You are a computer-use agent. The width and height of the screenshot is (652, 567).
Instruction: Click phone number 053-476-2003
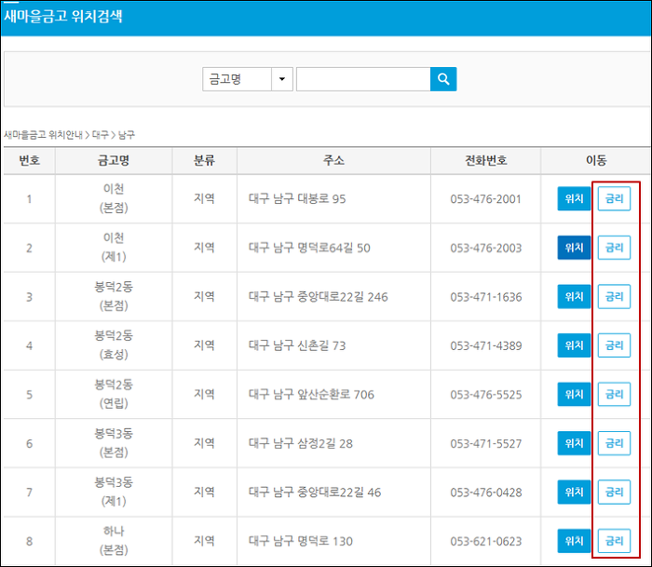(x=485, y=249)
